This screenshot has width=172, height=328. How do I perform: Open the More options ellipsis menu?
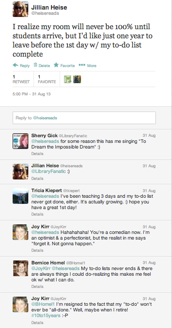click(x=82, y=65)
